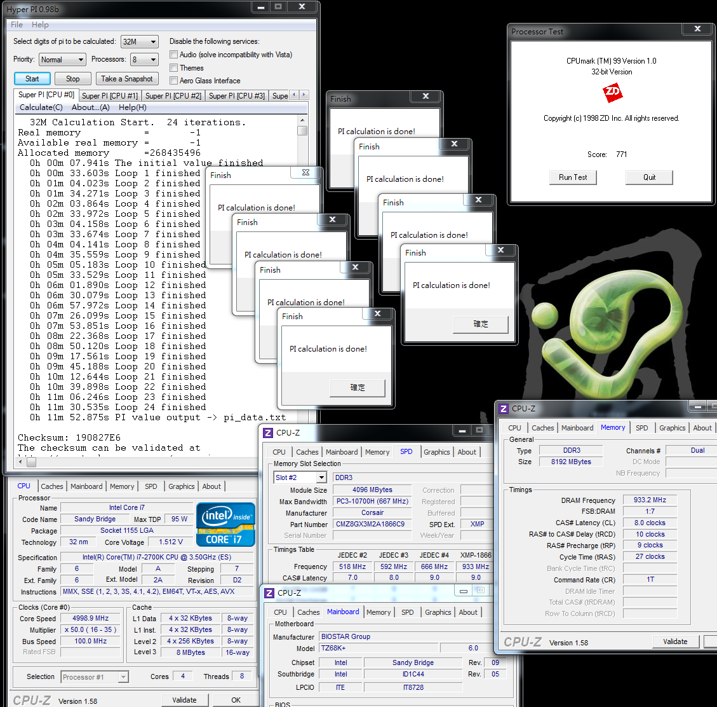Viewport: 717px width, 707px height.
Task: Click the ZD logo in Processor Test
Action: click(612, 93)
